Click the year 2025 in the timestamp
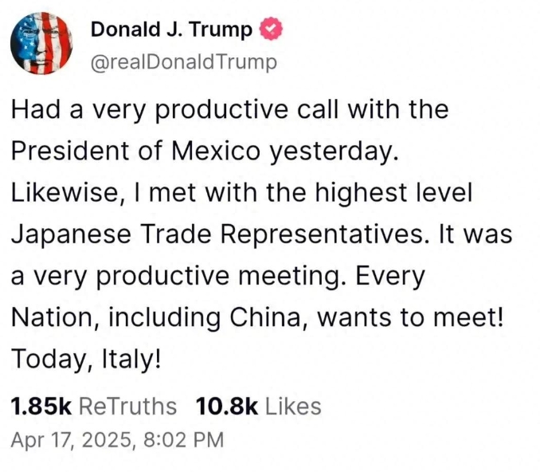 [x=107, y=440]
